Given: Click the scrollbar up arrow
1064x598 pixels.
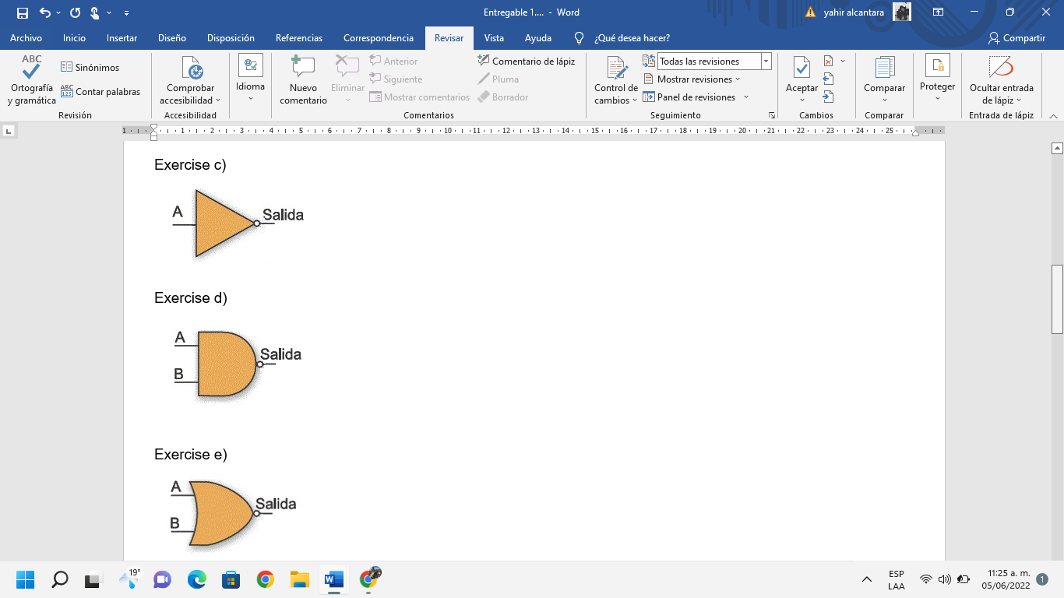Looking at the screenshot, I should (x=1057, y=148).
